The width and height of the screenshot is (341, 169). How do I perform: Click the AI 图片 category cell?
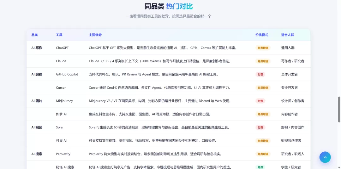pos(37,101)
